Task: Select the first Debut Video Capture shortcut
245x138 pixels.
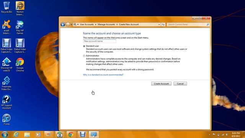Action: (x=7, y=46)
